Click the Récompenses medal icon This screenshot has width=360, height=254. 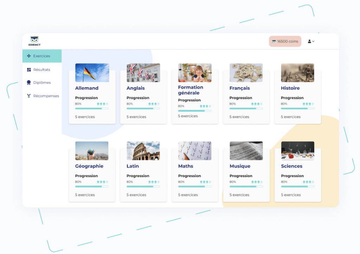pos(29,96)
